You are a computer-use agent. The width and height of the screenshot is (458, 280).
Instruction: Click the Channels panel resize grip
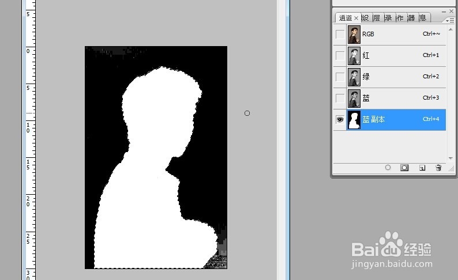(x=452, y=168)
